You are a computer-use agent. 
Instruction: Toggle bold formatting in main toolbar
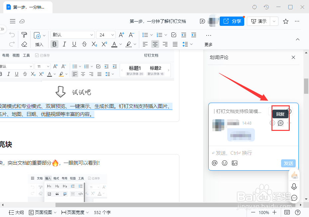pos(54,44)
